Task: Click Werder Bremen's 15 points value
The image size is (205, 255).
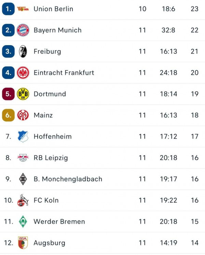Action: pos(194,222)
